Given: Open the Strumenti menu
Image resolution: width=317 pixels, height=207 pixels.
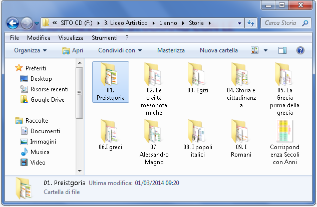Looking at the screenshot, I should click(105, 37).
